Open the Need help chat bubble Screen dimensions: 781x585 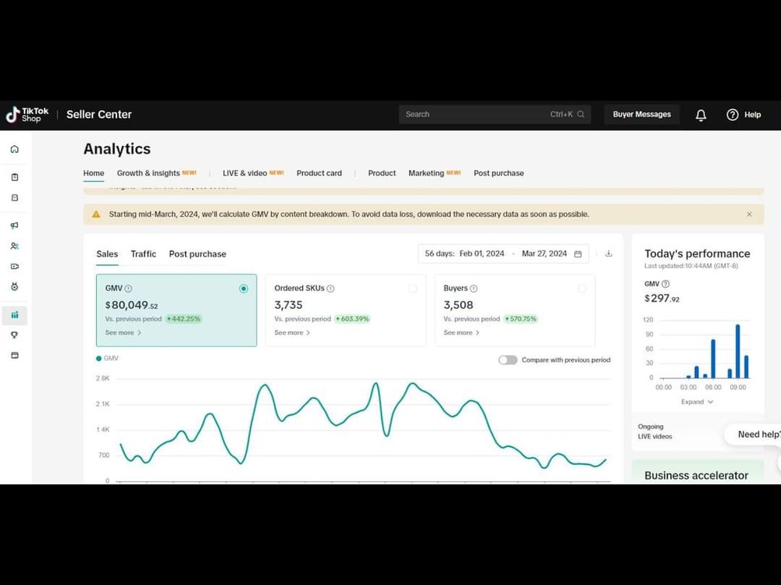pos(754,434)
